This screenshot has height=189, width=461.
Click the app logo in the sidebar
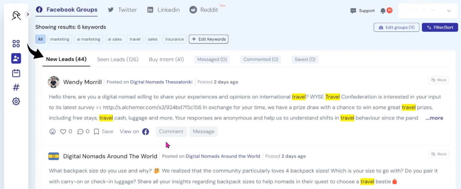tap(16, 16)
